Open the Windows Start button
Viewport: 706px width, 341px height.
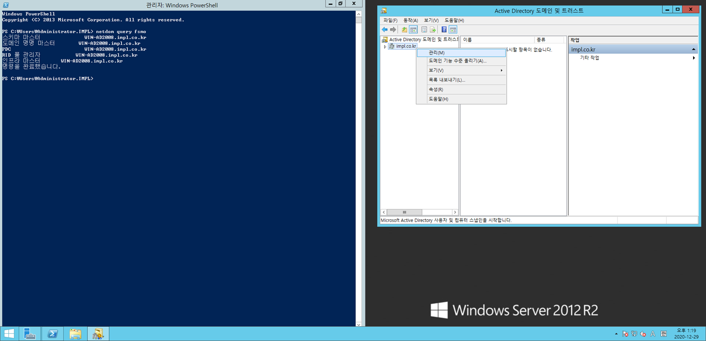click(9, 334)
